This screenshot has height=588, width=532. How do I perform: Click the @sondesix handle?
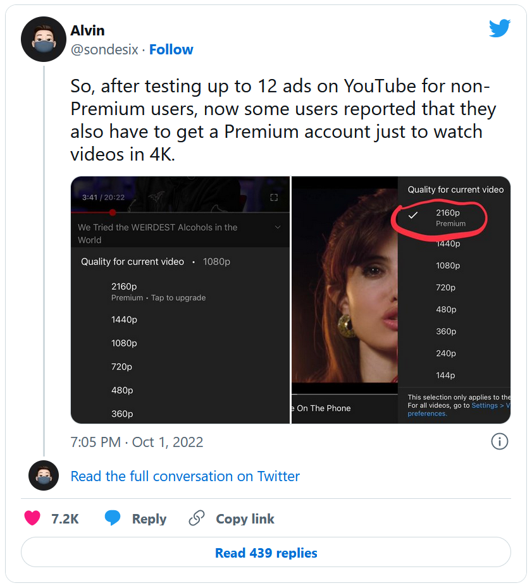[x=104, y=49]
